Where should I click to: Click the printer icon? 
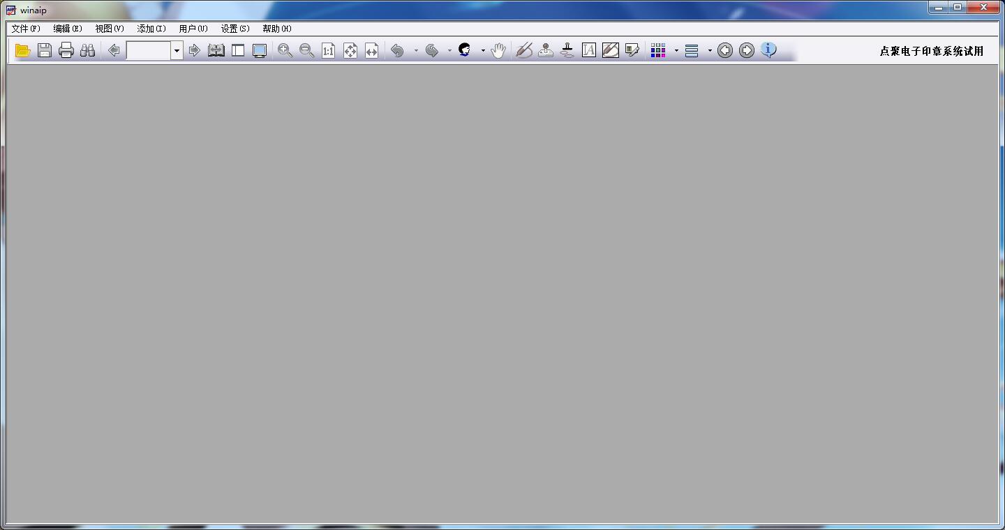tap(66, 50)
